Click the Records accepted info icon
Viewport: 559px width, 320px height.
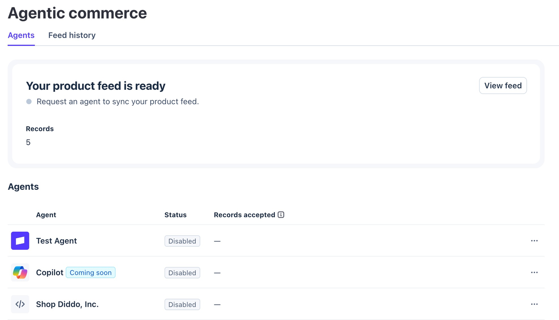(x=281, y=215)
